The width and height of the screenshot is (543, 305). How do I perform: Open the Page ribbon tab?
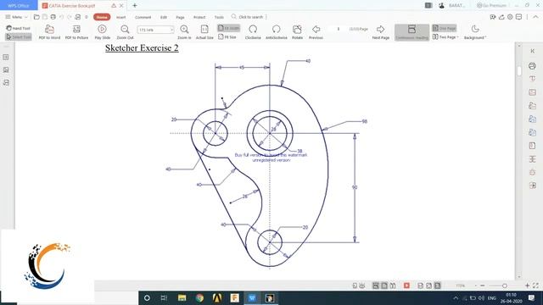tap(180, 17)
